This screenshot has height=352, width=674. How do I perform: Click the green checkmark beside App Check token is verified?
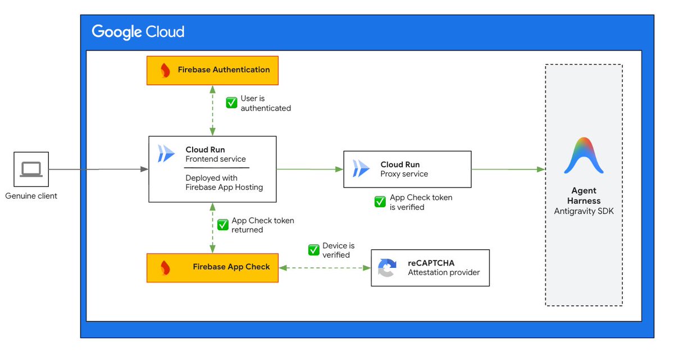pyautogui.click(x=380, y=202)
